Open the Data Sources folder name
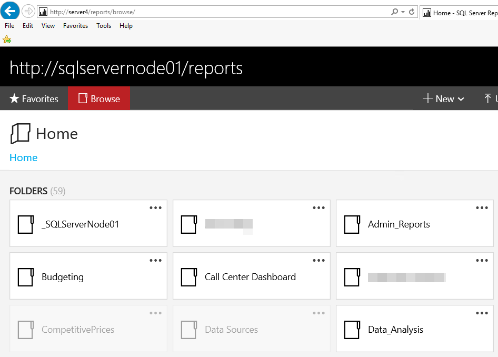This screenshot has height=357, width=498. point(231,330)
